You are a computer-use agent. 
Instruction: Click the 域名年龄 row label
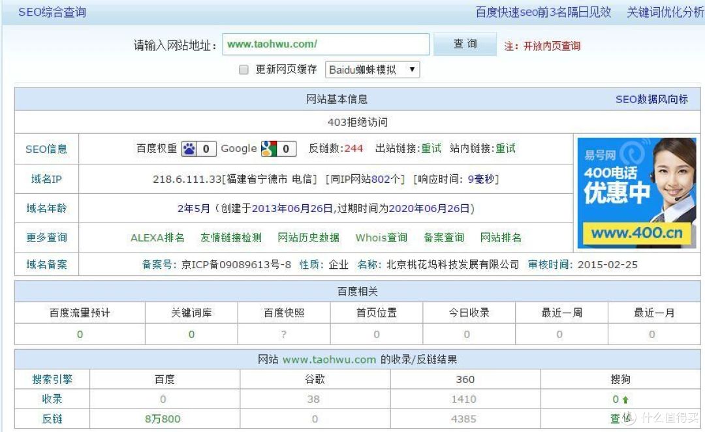point(46,209)
